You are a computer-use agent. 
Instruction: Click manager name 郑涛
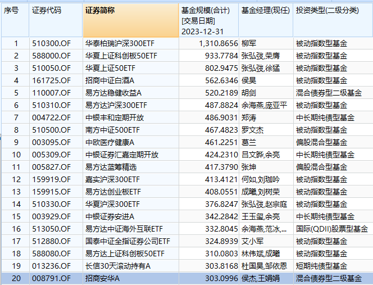tap(249, 117)
